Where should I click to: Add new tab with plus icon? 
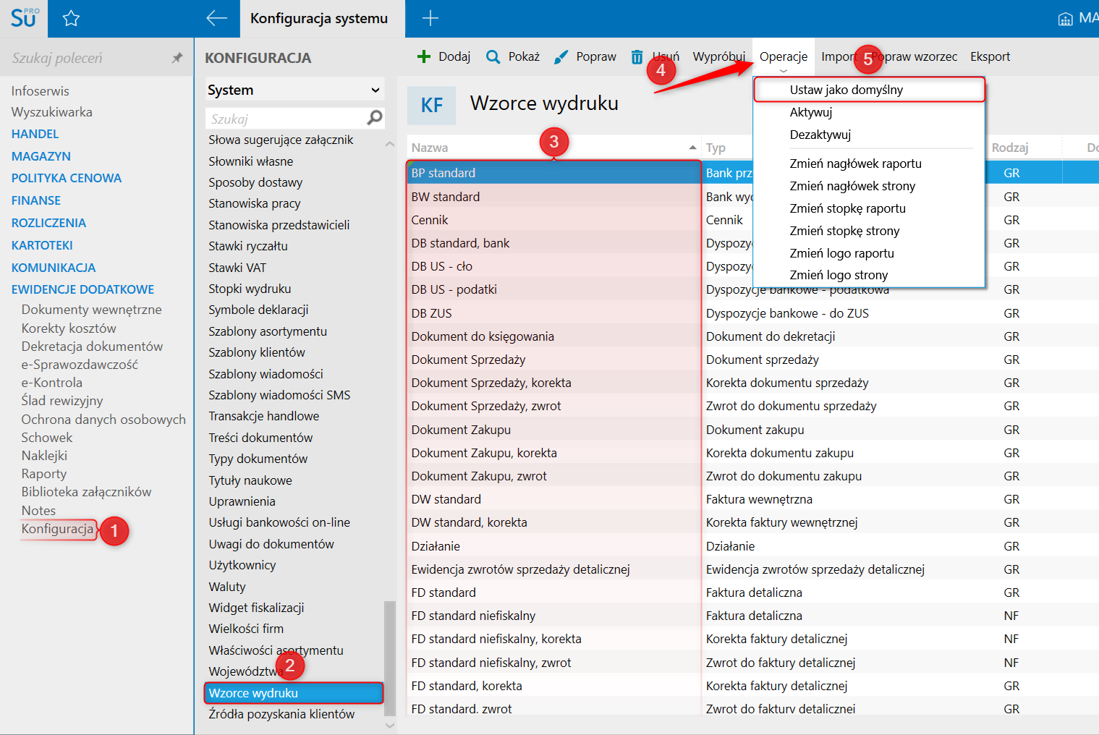pos(430,19)
